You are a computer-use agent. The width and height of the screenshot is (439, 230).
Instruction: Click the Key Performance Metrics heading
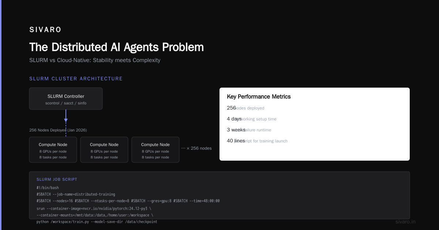click(259, 97)
